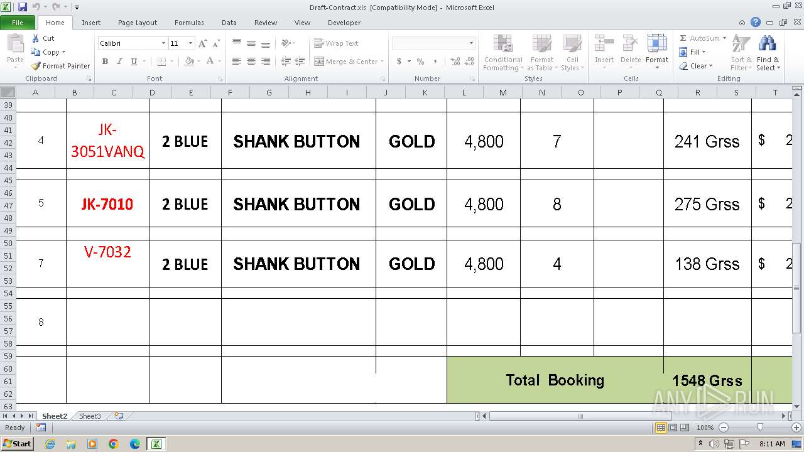The width and height of the screenshot is (804, 452).
Task: Open Conditional Formatting menu
Action: pos(503,53)
